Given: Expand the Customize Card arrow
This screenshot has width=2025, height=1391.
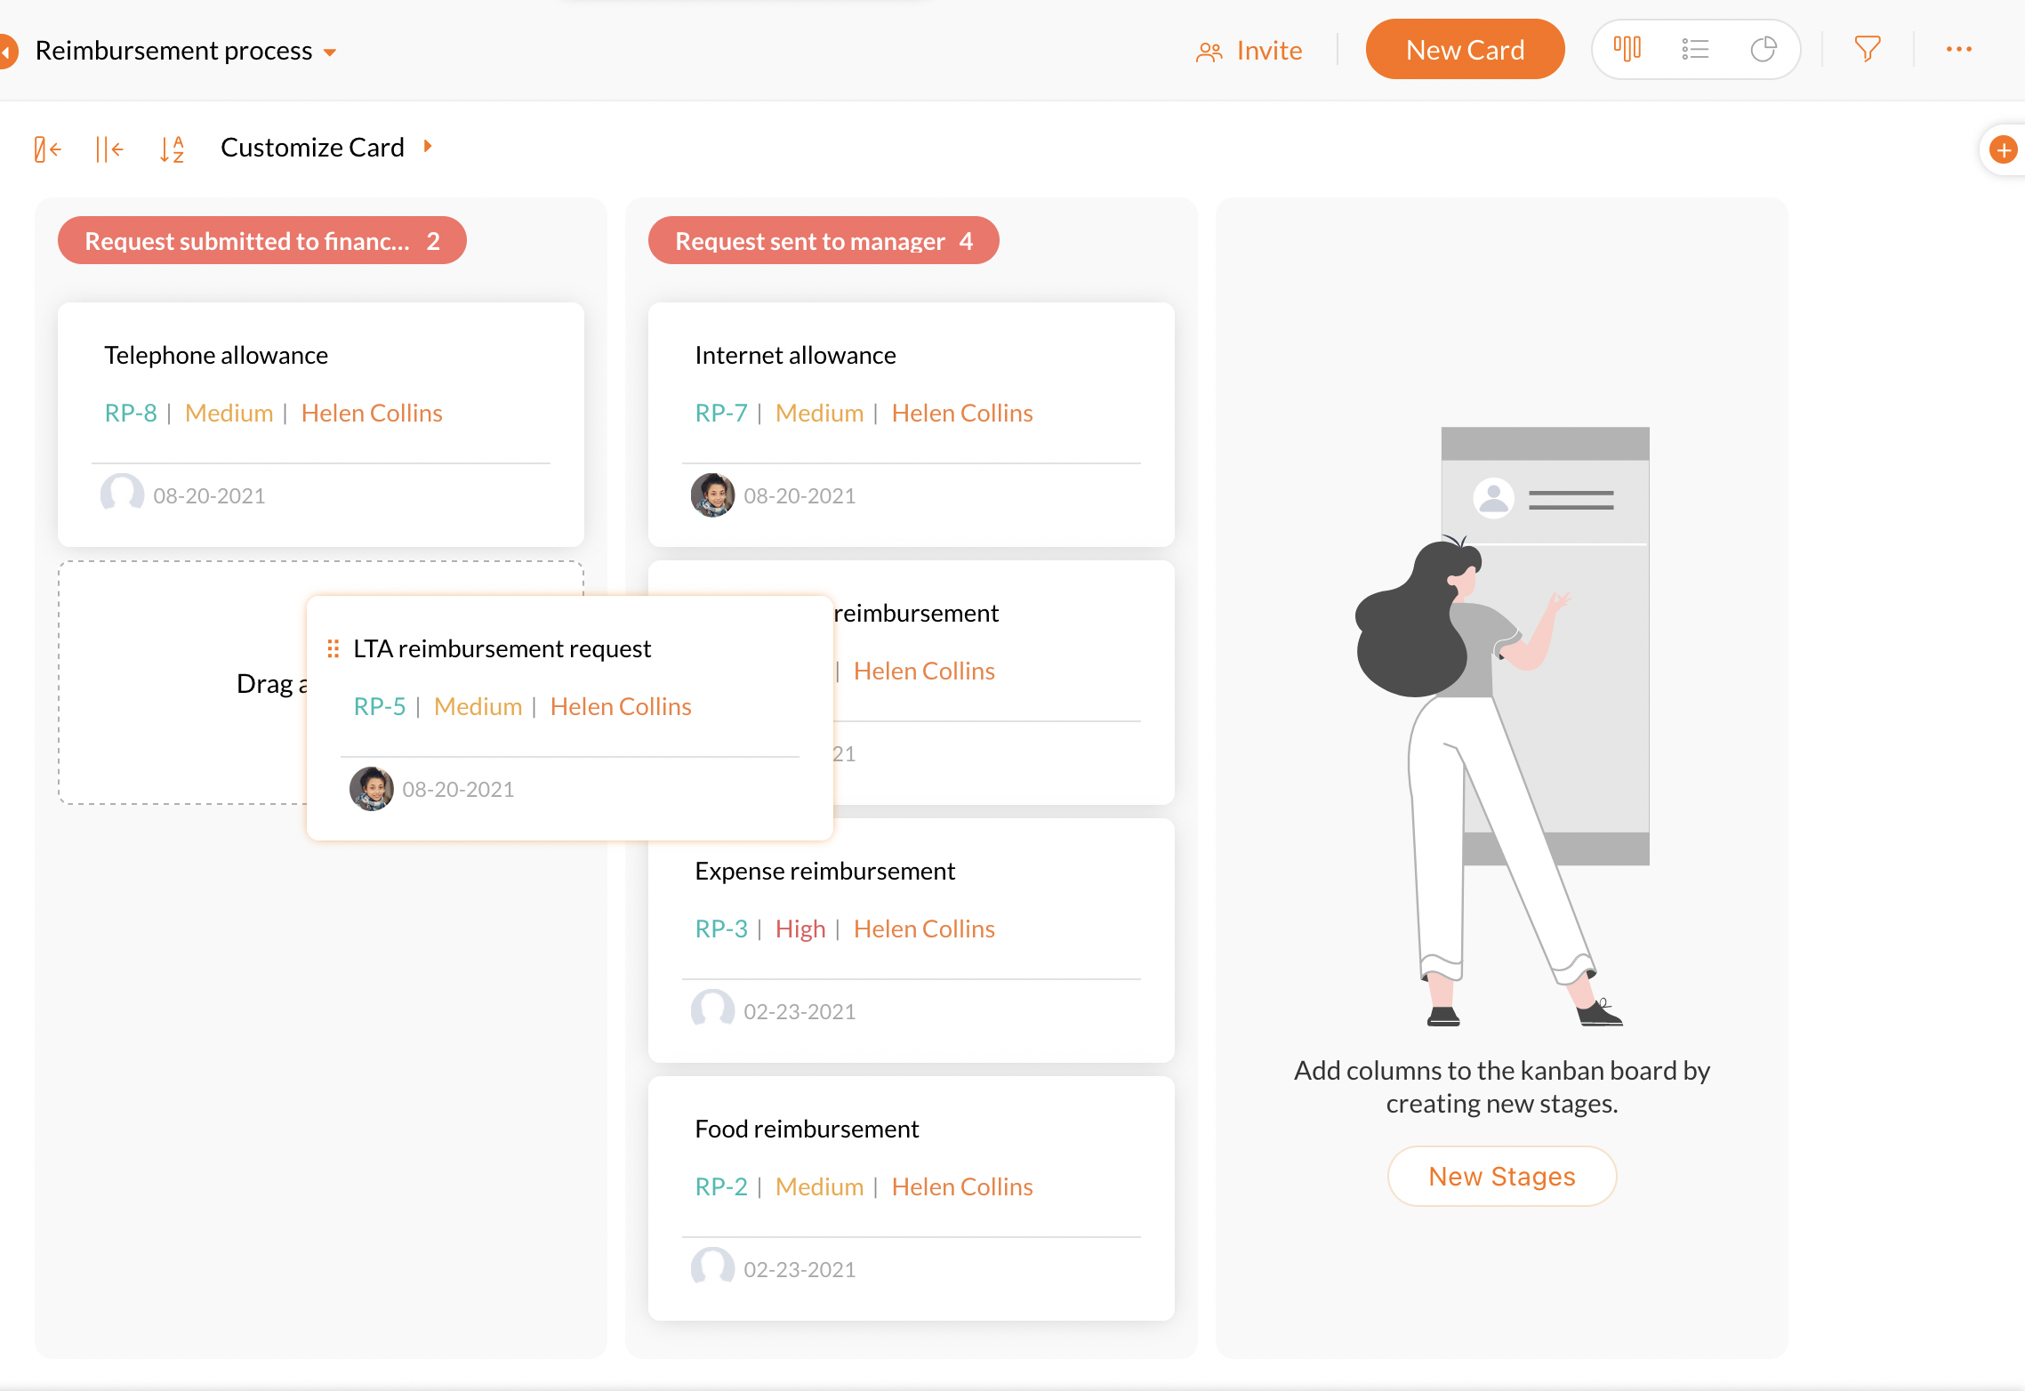Looking at the screenshot, I should click(x=428, y=146).
